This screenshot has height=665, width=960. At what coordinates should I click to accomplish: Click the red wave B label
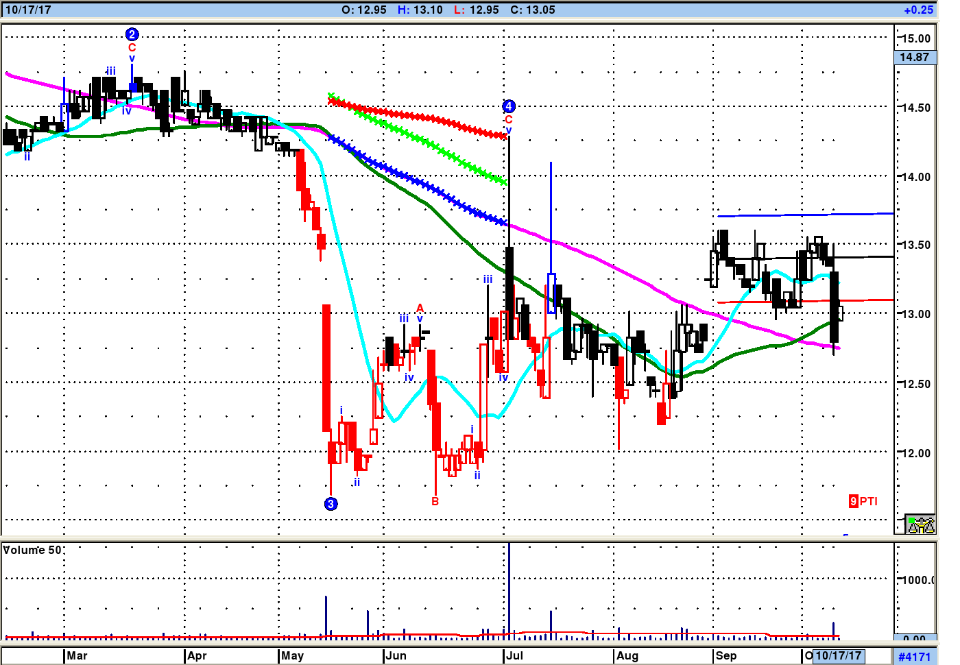[435, 501]
